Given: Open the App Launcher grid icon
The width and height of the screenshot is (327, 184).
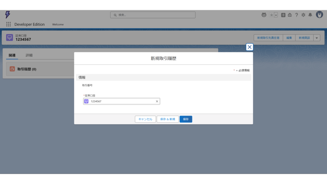Looking at the screenshot, I should 8,24.
